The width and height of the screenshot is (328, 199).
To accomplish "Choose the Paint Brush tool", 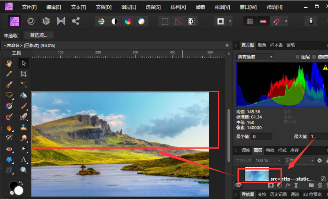I will coord(24,106).
